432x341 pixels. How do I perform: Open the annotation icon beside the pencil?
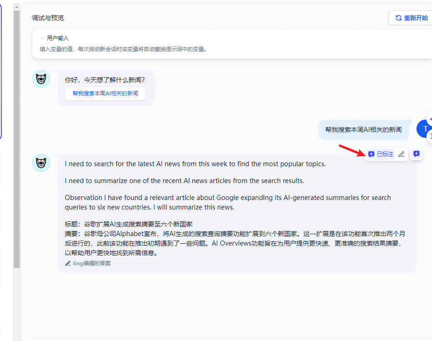click(x=416, y=154)
